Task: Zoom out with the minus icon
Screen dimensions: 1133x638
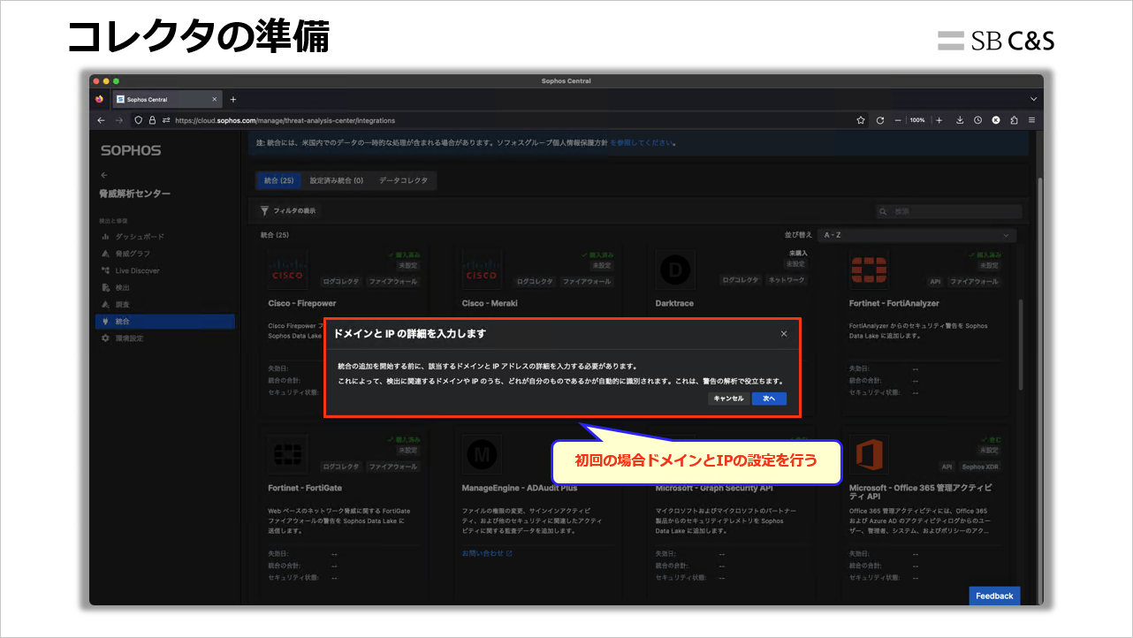Action: tap(898, 120)
